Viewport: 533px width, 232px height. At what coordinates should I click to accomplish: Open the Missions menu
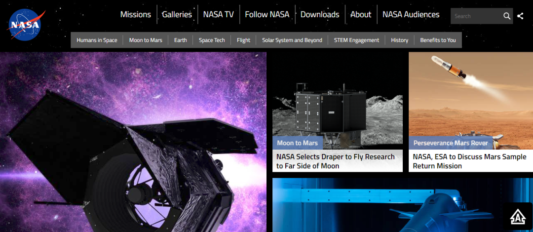pos(136,15)
